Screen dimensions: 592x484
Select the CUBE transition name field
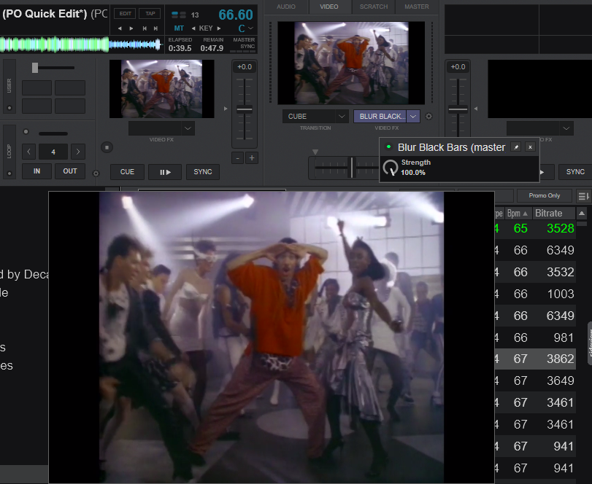click(x=310, y=117)
